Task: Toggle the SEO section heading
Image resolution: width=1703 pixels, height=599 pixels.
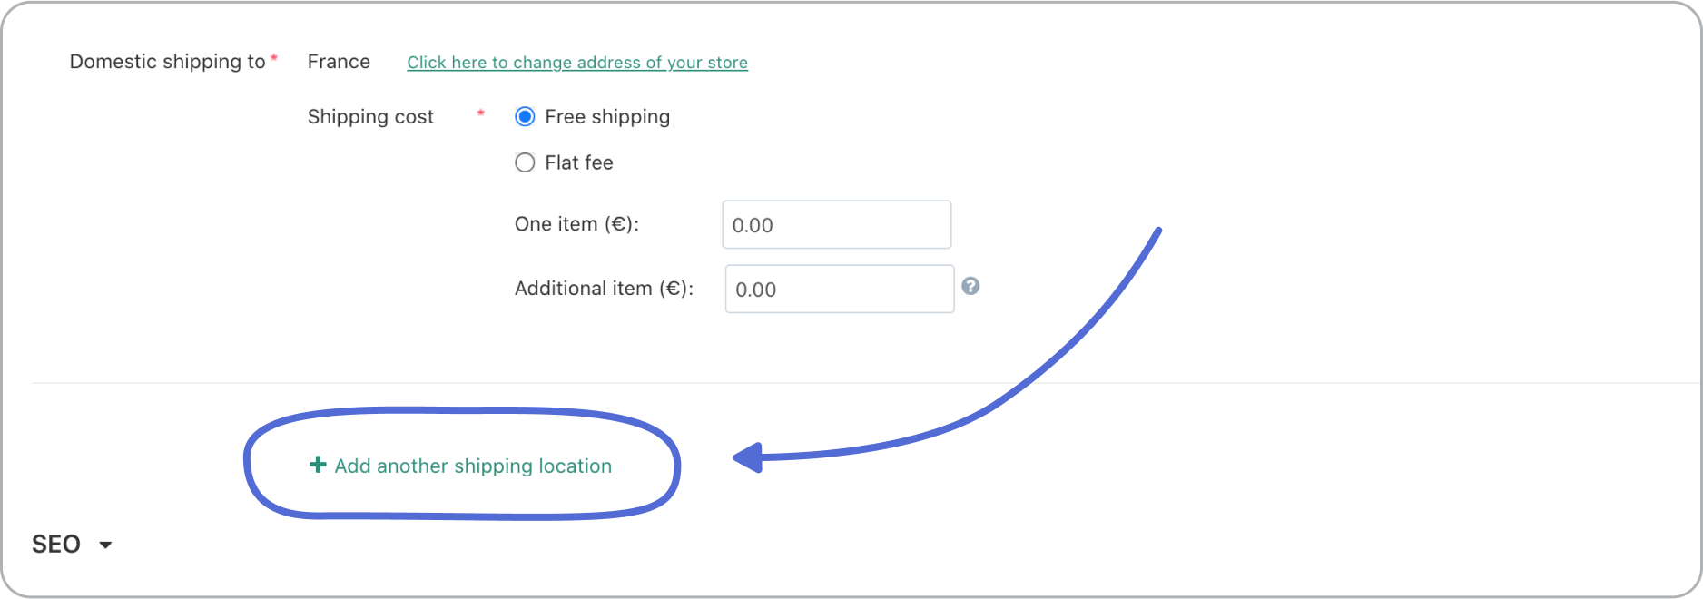Action: (x=56, y=544)
